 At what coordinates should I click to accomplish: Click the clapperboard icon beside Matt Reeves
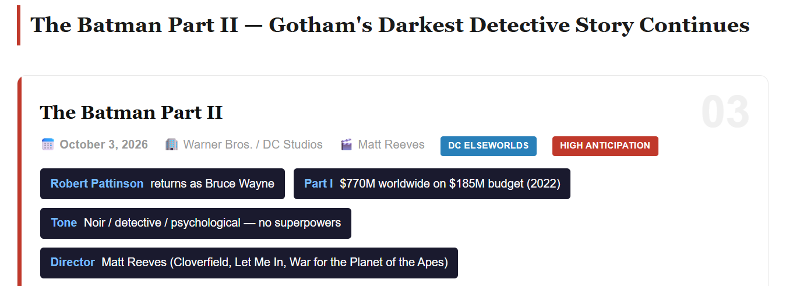pos(347,144)
